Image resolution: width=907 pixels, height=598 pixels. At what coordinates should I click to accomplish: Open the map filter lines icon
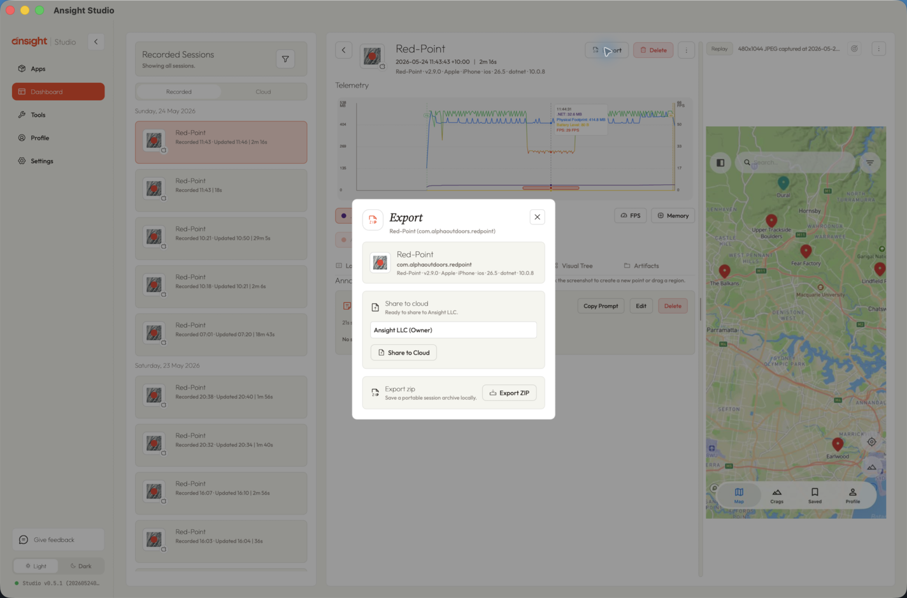pyautogui.click(x=870, y=163)
